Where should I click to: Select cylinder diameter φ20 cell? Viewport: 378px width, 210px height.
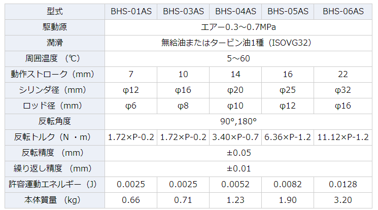(235, 90)
